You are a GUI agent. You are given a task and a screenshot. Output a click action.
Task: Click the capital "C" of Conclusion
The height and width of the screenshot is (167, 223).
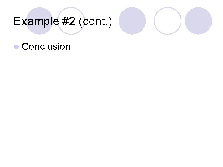pyautogui.click(x=25, y=47)
